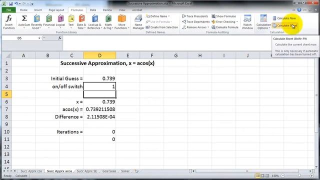This screenshot has width=320, height=180.
Task: Select Page Break Preview in status bar
Action: 267,175
